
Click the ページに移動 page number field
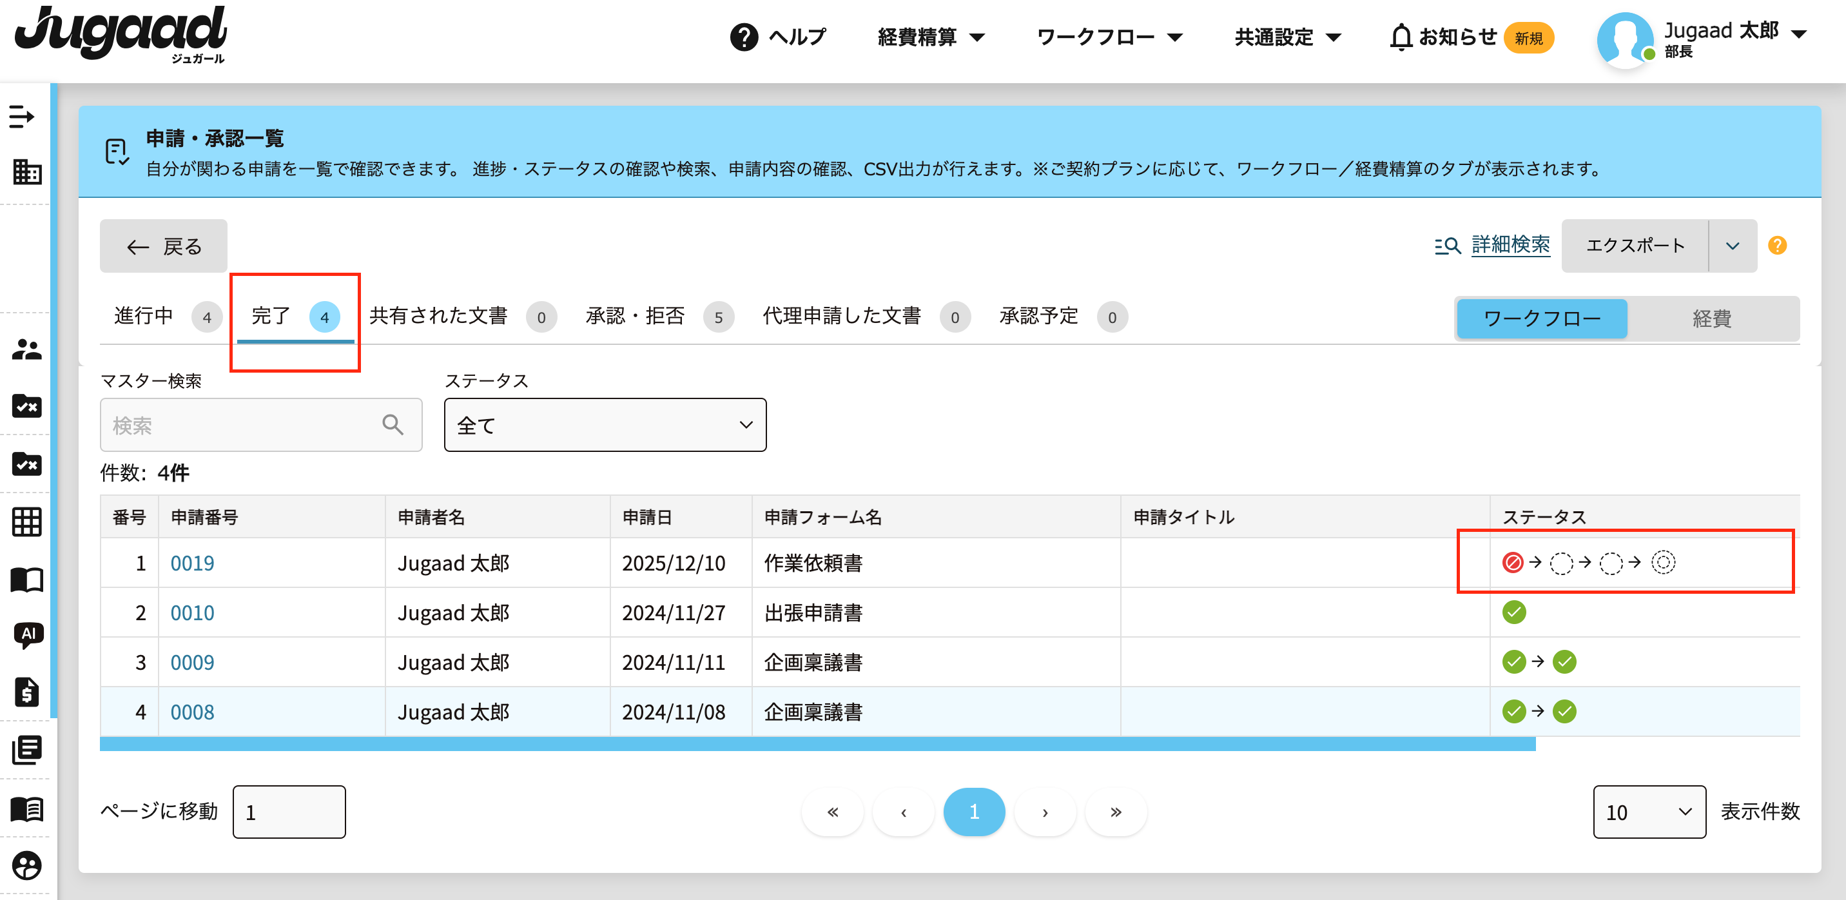tap(289, 812)
